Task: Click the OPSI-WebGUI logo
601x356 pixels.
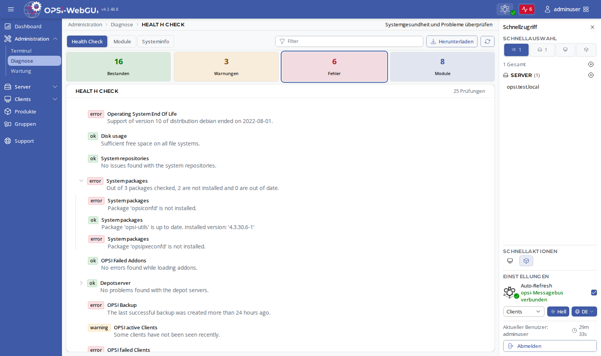Action: coord(61,9)
